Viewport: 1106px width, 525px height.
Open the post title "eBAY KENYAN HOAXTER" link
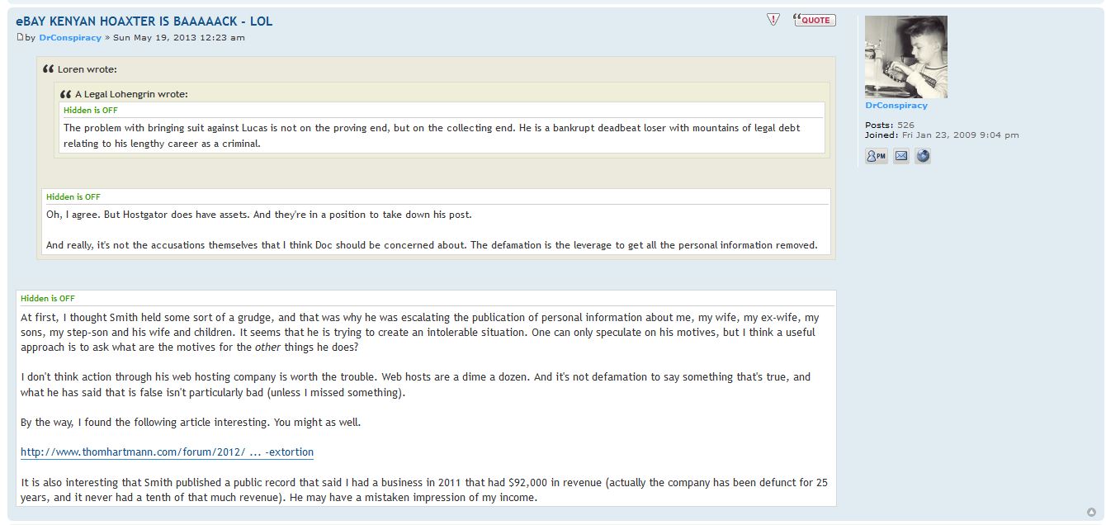[x=144, y=21]
